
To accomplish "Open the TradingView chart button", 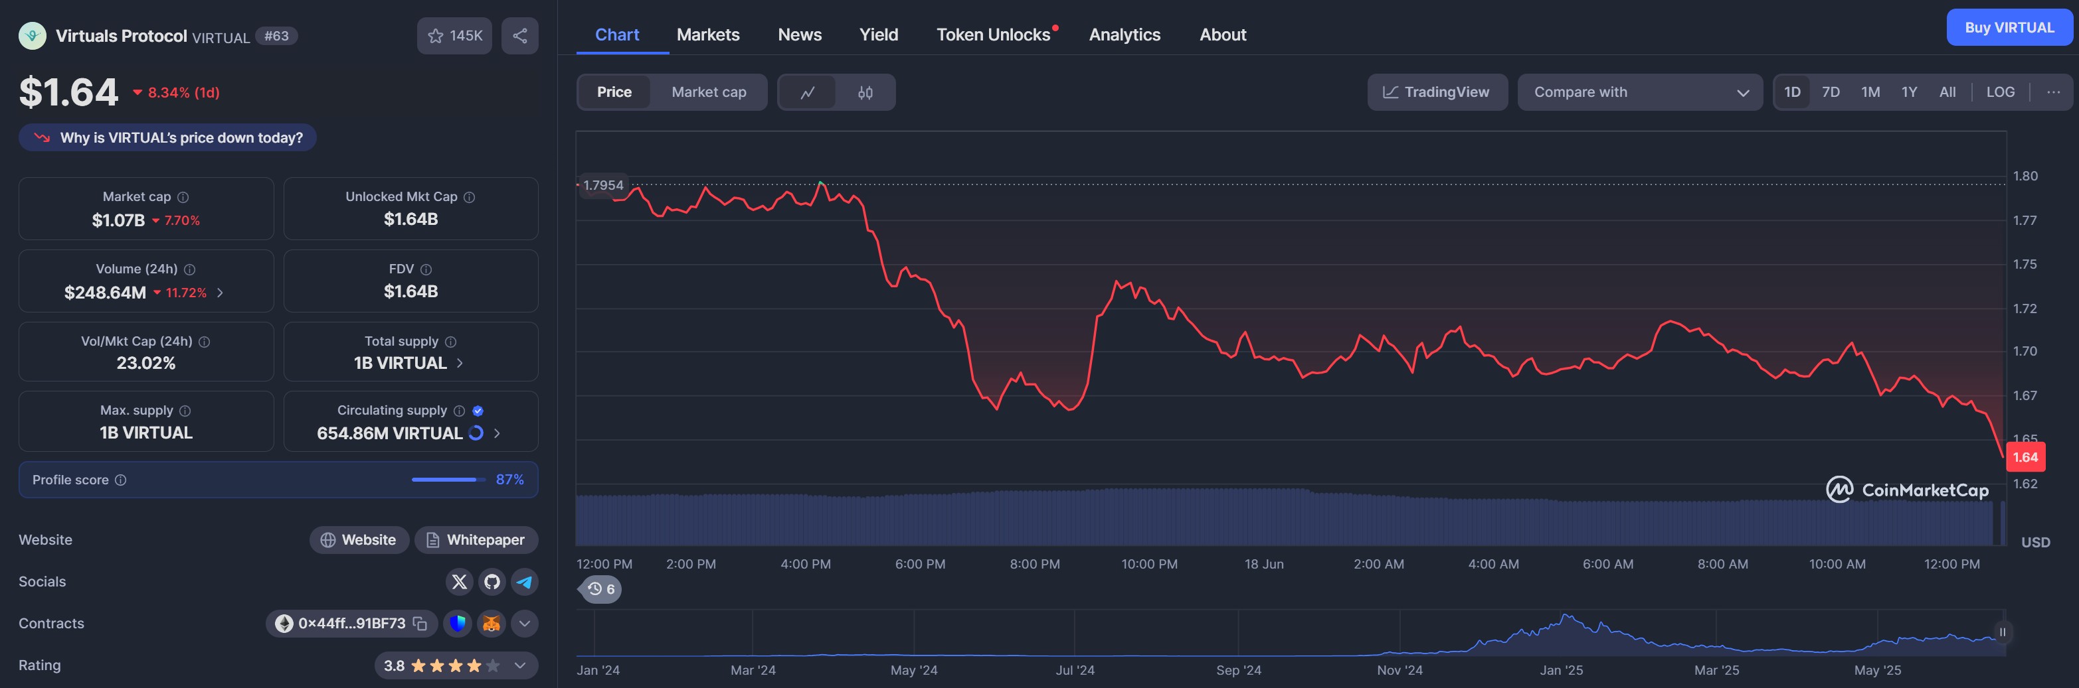I will coord(1437,92).
